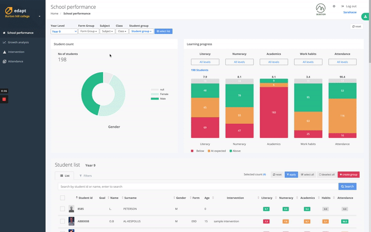
Task: Switch to the Filters tab
Action: click(x=85, y=176)
